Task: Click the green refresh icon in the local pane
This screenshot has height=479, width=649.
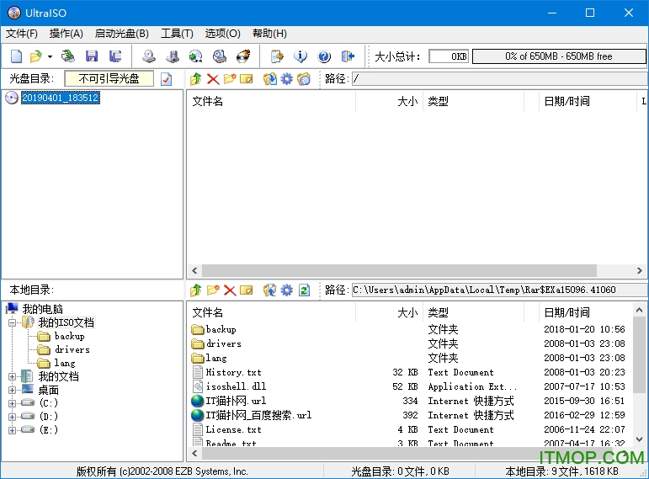Action: pyautogui.click(x=304, y=290)
